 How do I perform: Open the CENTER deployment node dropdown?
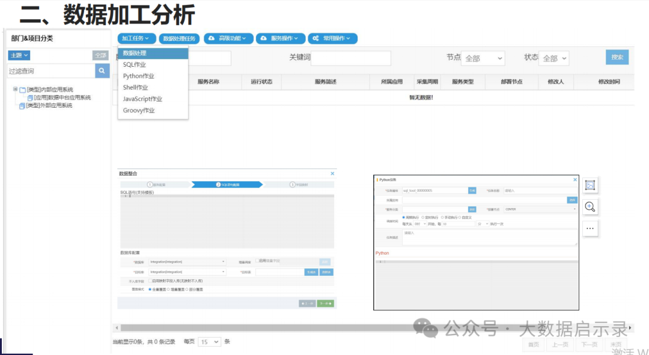coord(540,209)
